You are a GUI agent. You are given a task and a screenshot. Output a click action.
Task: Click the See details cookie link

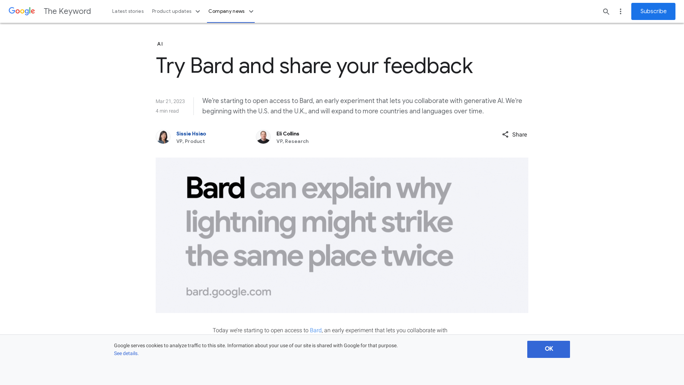point(126,353)
